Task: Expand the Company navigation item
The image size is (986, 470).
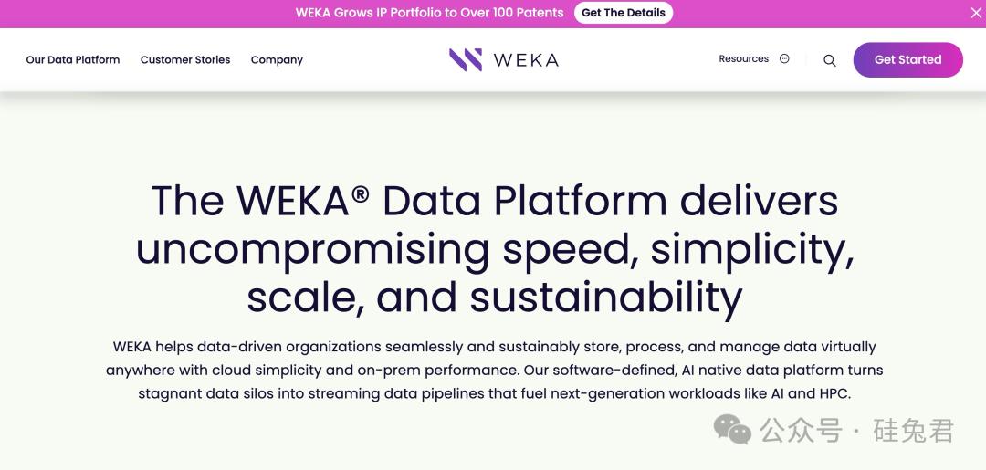Action: tap(277, 59)
